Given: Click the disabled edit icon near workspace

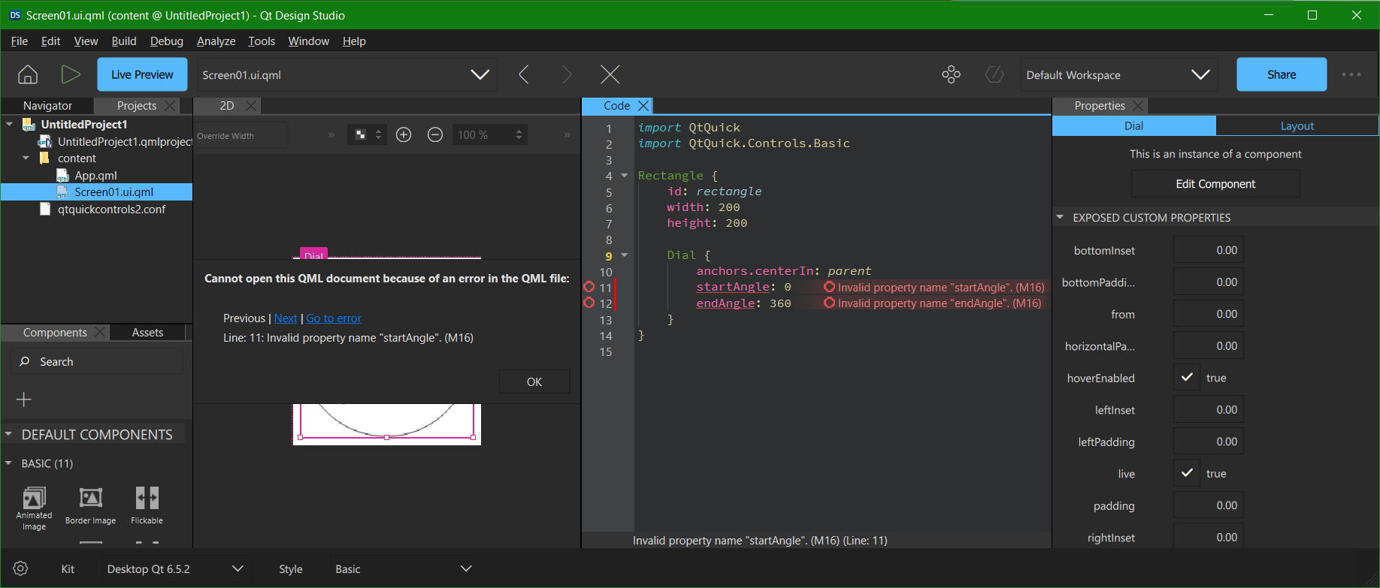Looking at the screenshot, I should tap(994, 74).
